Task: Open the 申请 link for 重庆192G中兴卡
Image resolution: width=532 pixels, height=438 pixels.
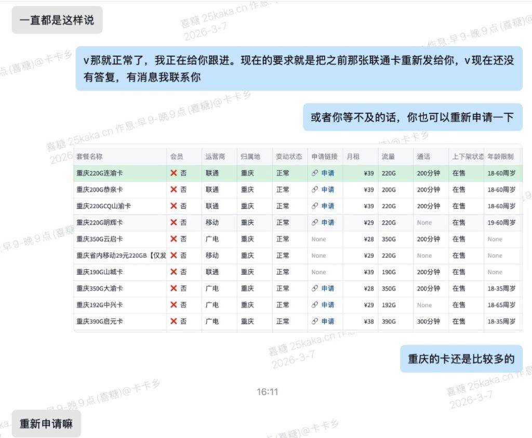Action: click(x=327, y=305)
